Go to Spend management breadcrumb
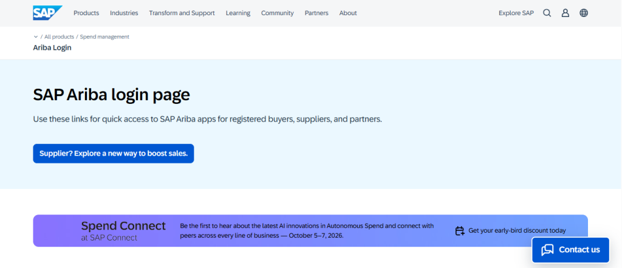622x268 pixels. [x=104, y=37]
